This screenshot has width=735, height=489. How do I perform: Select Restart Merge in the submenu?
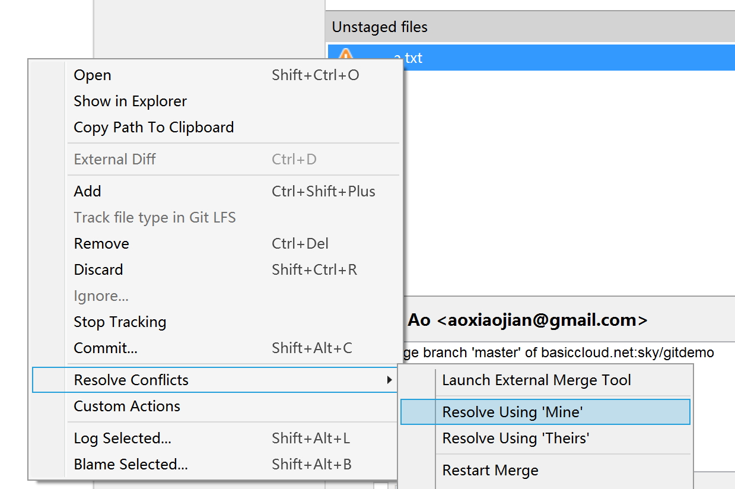pos(490,471)
